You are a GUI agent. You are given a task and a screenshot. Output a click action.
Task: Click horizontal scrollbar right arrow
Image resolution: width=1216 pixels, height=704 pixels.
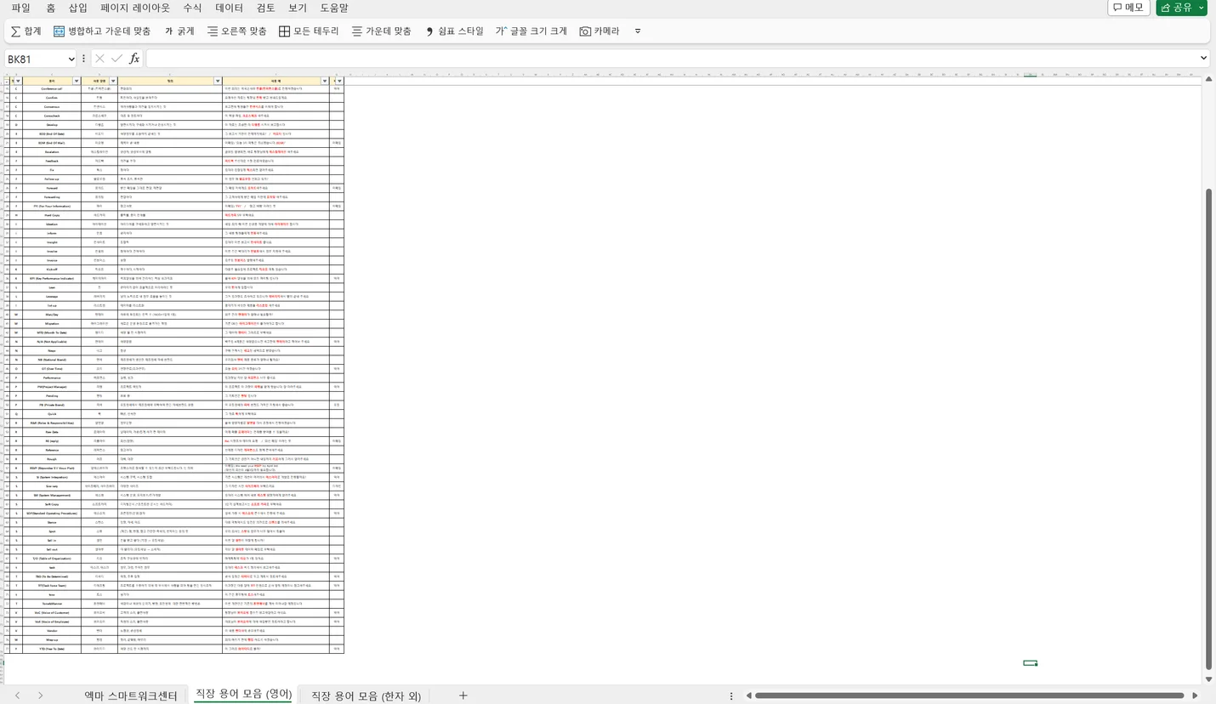point(1195,695)
